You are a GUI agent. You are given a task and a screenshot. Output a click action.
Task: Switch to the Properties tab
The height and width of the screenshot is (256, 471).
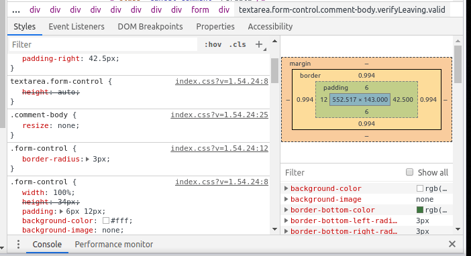[x=215, y=27]
